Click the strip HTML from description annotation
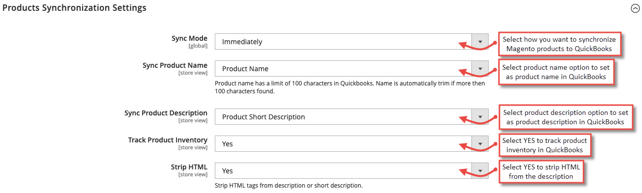 click(543, 172)
